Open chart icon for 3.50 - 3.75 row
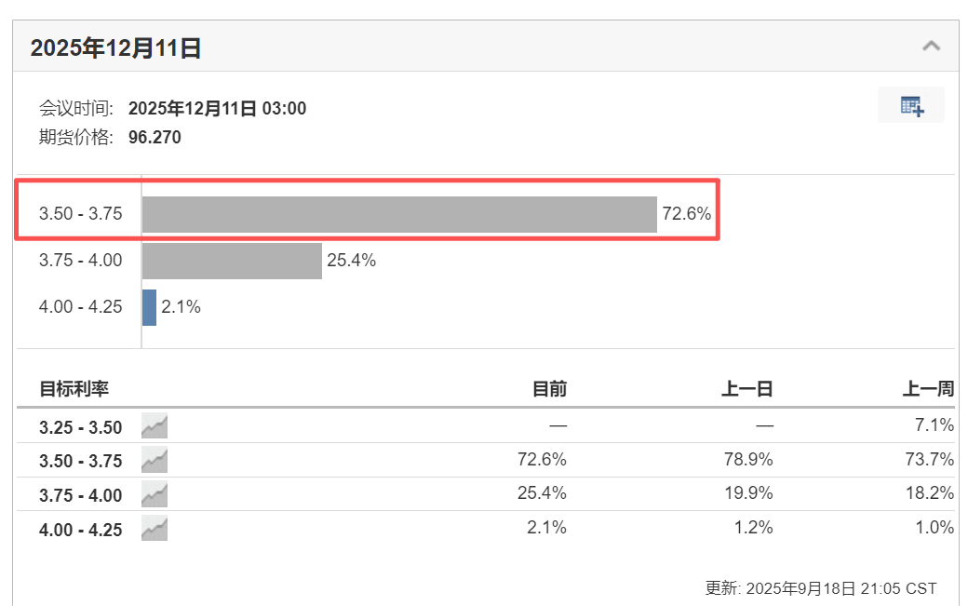 point(155,461)
